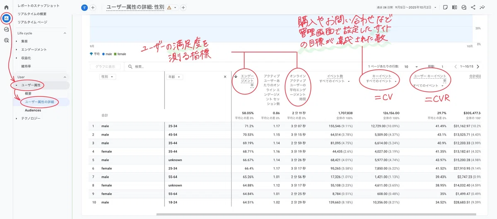Expand the エンゲージメント tree item

point(17,50)
